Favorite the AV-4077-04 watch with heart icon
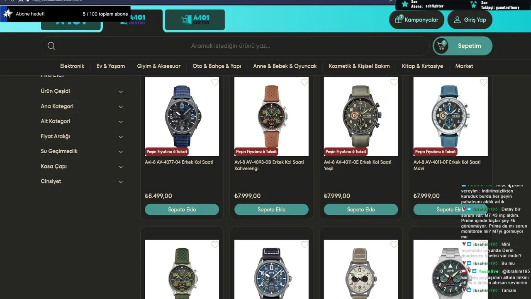The width and height of the screenshot is (531, 299). (215, 82)
